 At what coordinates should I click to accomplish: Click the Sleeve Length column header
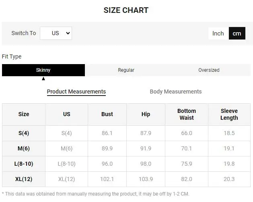pos(229,114)
